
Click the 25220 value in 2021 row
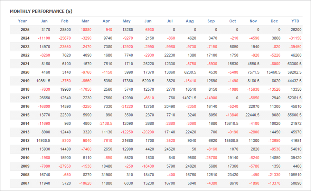148,64
